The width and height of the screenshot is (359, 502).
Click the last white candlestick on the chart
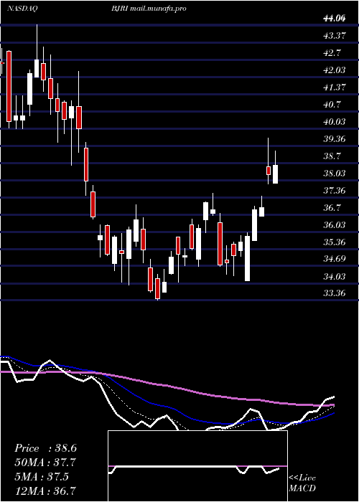275,174
